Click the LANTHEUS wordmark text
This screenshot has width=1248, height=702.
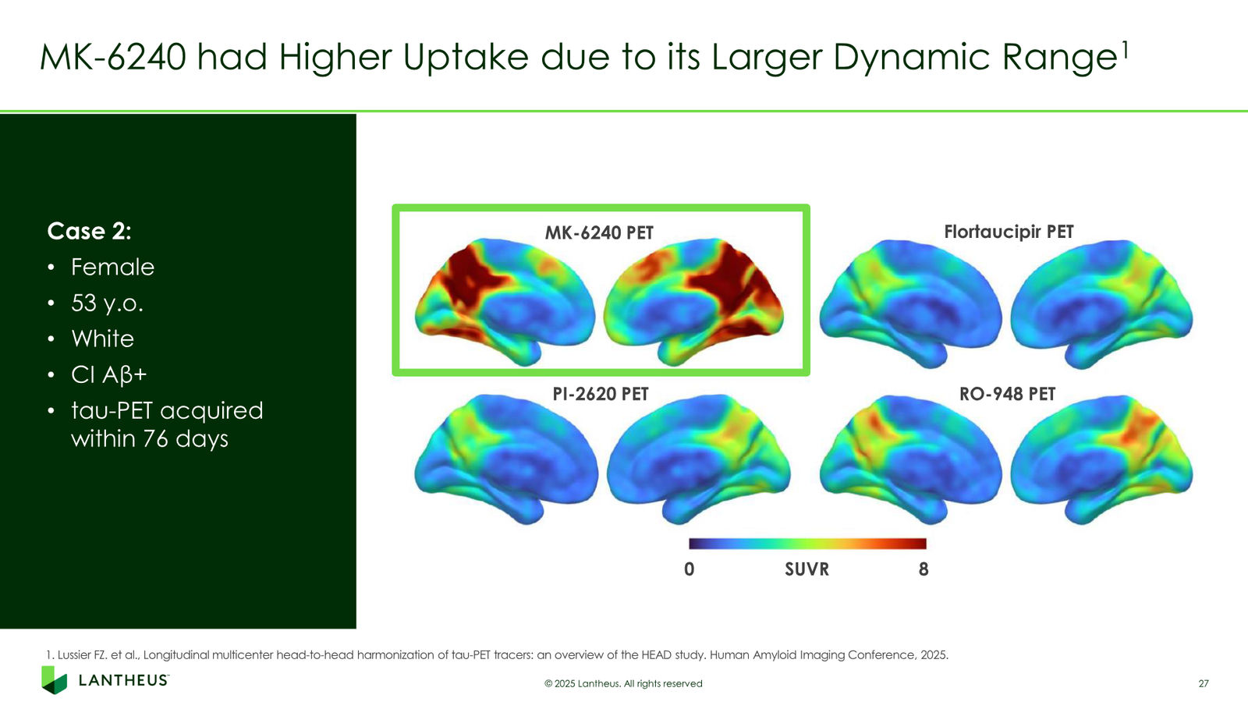(x=124, y=680)
